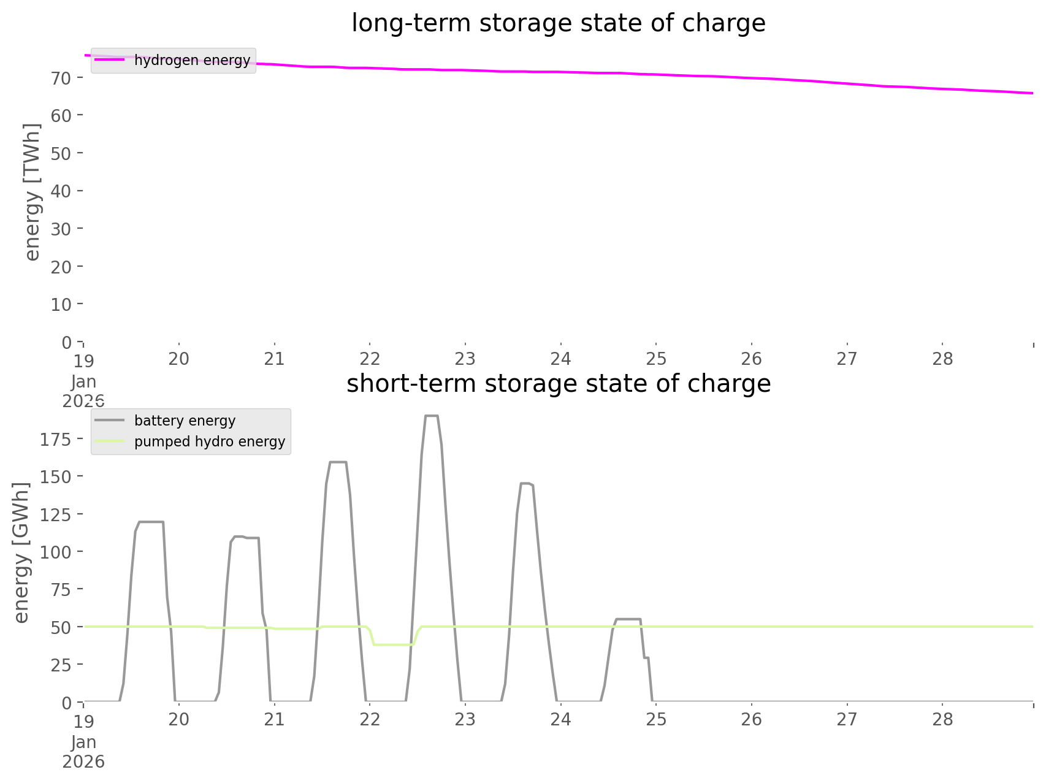Click date tick 28 on the short-term chart
The image size is (1046, 783).
(942, 719)
